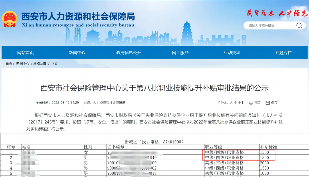The image size is (309, 177).
Task: Click the search magnifier icon
Action: click(x=299, y=25)
